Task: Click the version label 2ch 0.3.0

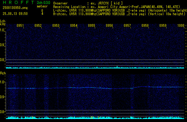Action: pos(43,2)
